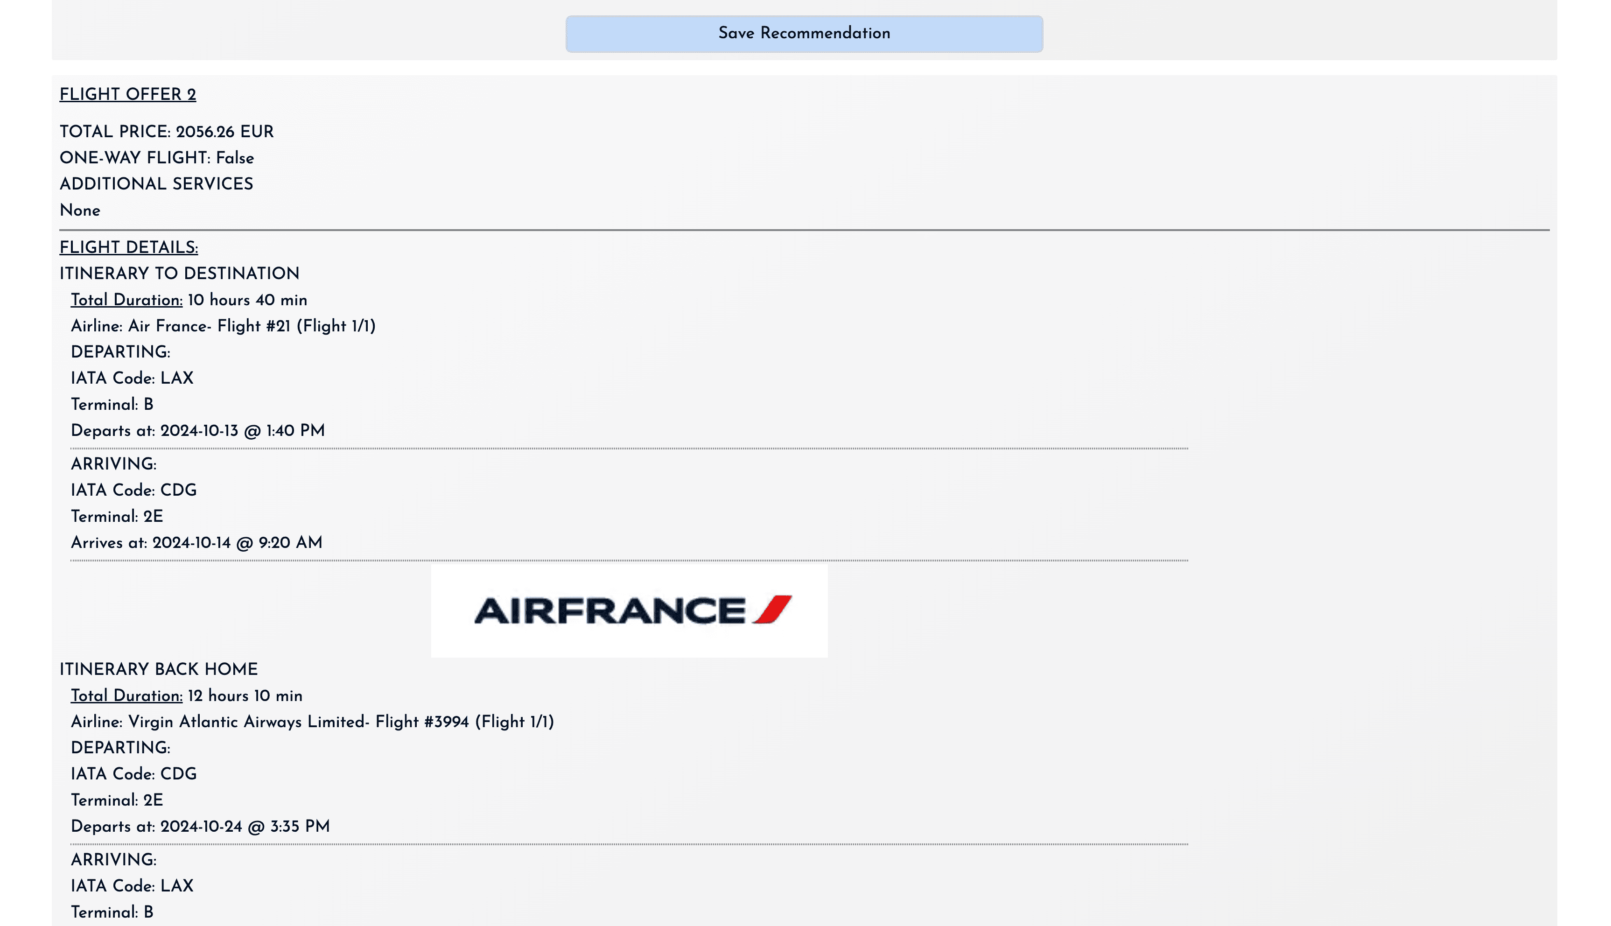Click the Arrives at 9:20 AM timestamp
Screen dimensions: 1611x926
(197, 542)
